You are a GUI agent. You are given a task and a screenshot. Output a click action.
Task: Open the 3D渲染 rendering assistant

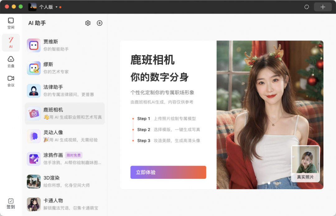coord(56,181)
